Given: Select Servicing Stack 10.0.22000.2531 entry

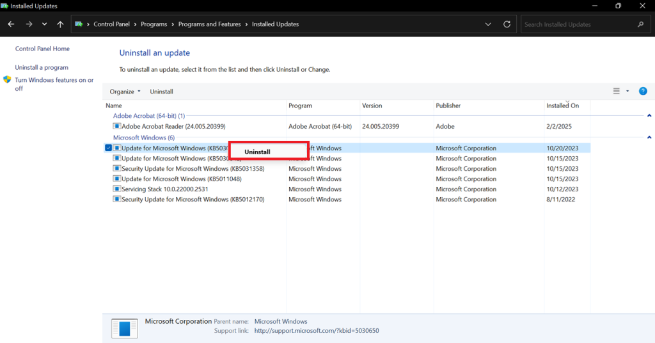Looking at the screenshot, I should point(164,189).
